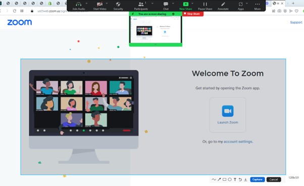Click the red Stop Share button
This screenshot has height=186, width=304.
193,14
